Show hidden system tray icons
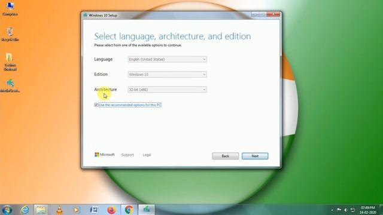 [332, 210]
